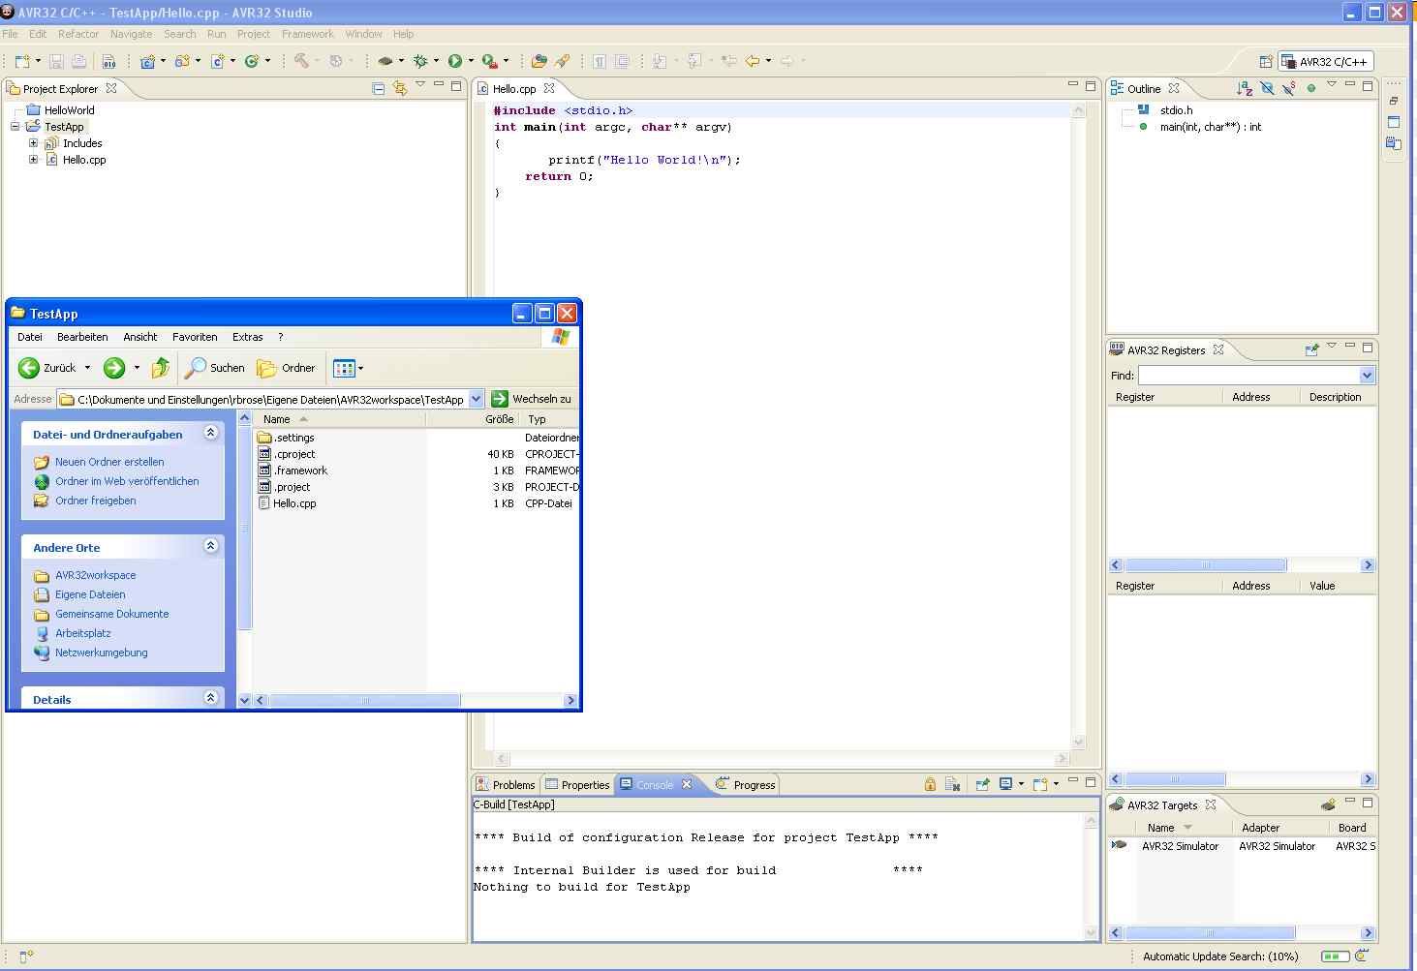Click the Open Perspective icon

[1266, 61]
